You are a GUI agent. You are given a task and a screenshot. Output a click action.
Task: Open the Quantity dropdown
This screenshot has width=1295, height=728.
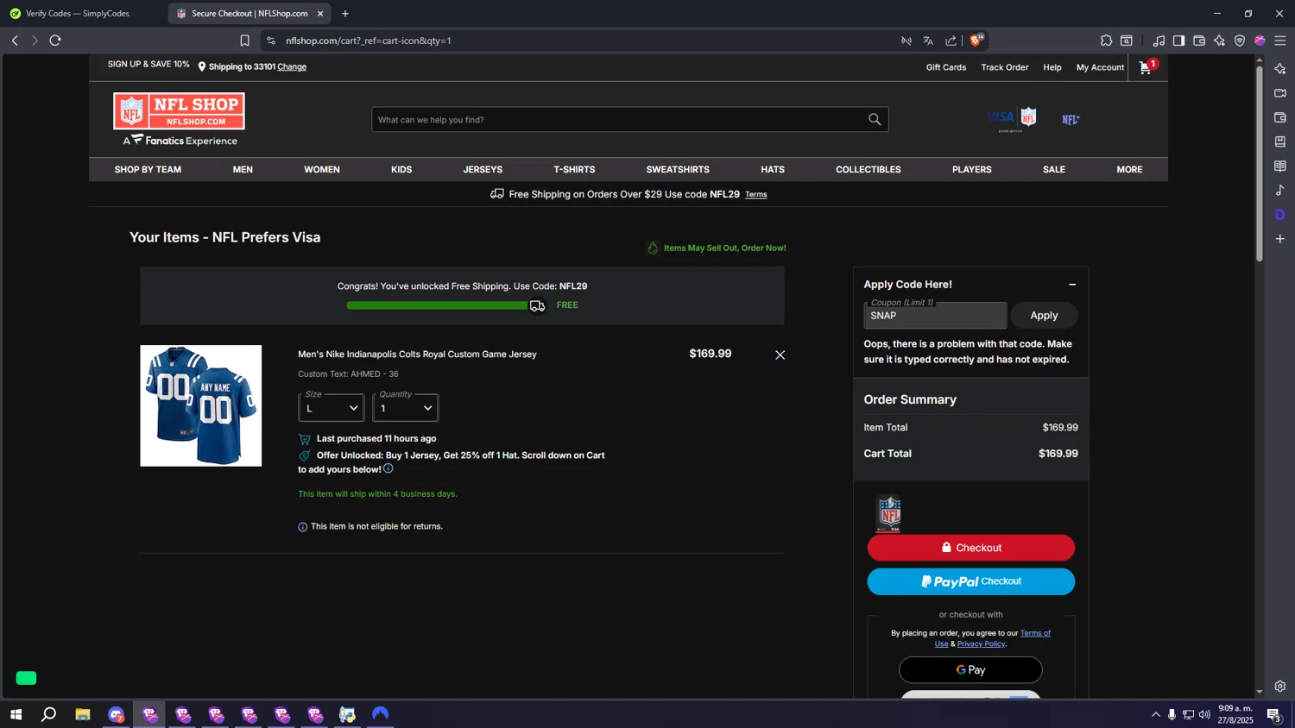[406, 408]
